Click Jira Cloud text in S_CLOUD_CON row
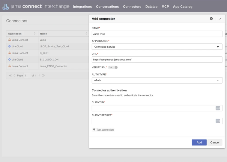The image size is (227, 162). click(17, 60)
